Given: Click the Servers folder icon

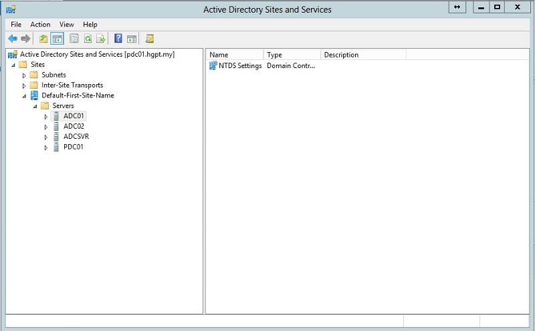Looking at the screenshot, I should pos(45,105).
